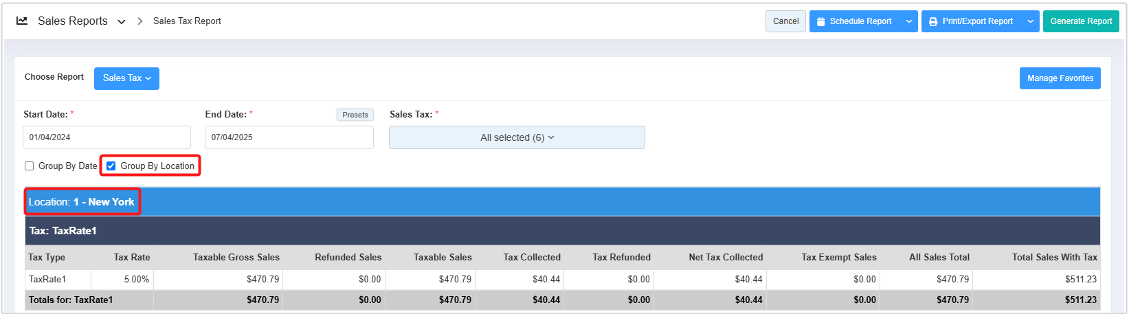Uncheck the Group By Location checkbox
Viewport: 1129px width, 314px height.
(x=111, y=166)
